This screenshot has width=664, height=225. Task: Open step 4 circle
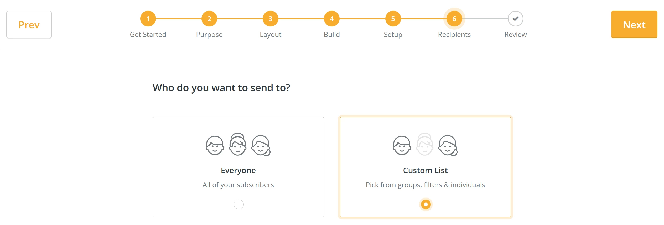[x=332, y=19]
